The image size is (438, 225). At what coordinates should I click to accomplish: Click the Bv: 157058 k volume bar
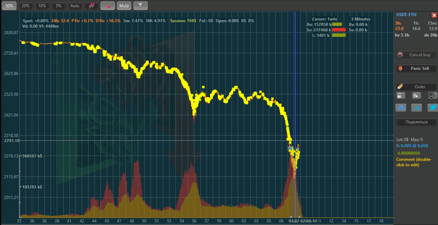pos(337,25)
